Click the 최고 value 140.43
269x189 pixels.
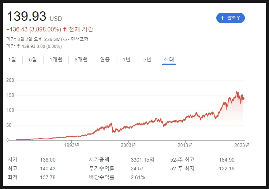pyautogui.click(x=48, y=169)
